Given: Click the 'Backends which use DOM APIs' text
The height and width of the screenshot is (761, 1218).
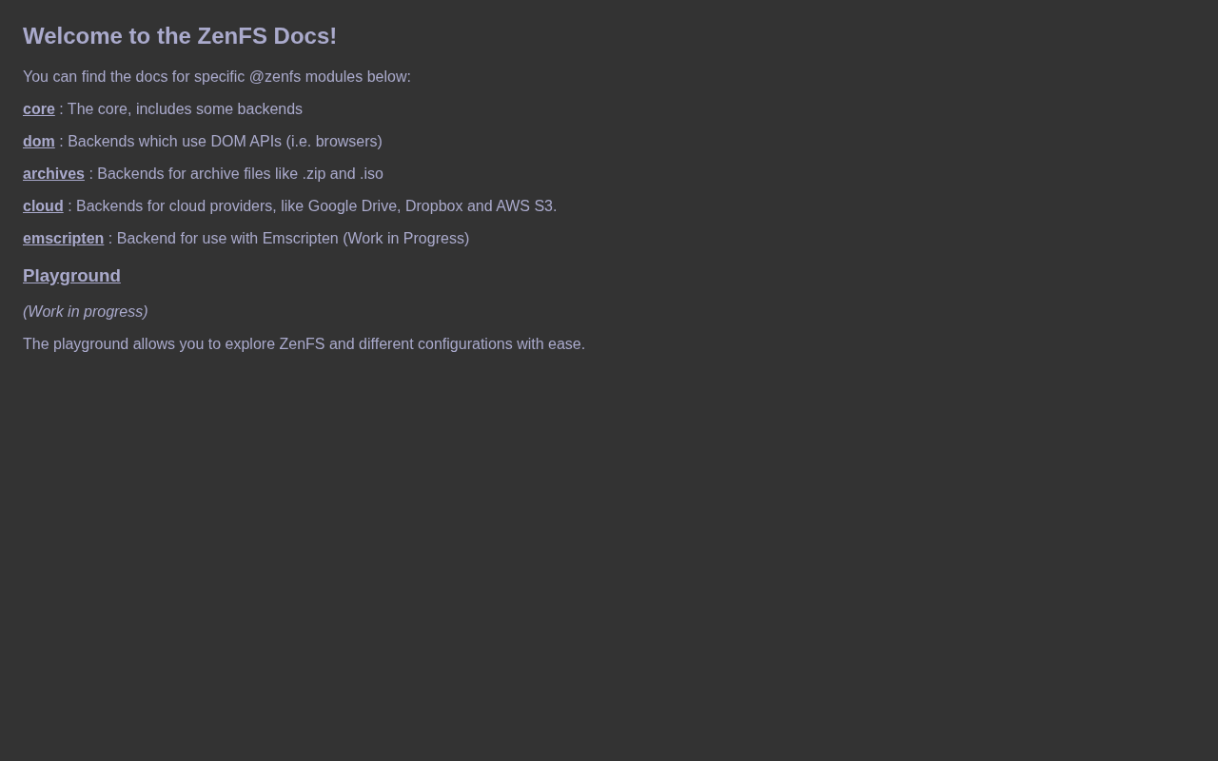Looking at the screenshot, I should coord(175,142).
